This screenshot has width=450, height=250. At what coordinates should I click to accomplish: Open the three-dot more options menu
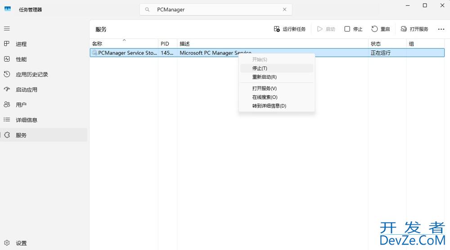click(x=441, y=29)
